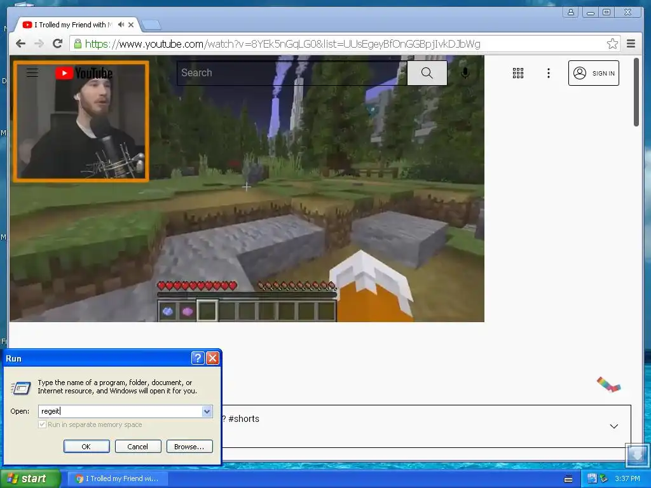Click the colorful pencil icon on page
Image resolution: width=651 pixels, height=488 pixels.
pos(608,384)
